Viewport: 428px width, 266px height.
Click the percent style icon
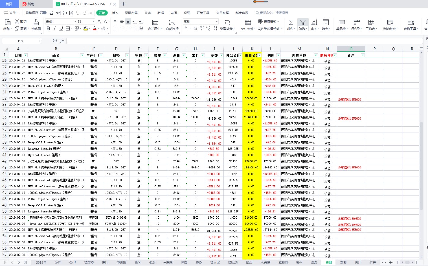(x=195, y=28)
